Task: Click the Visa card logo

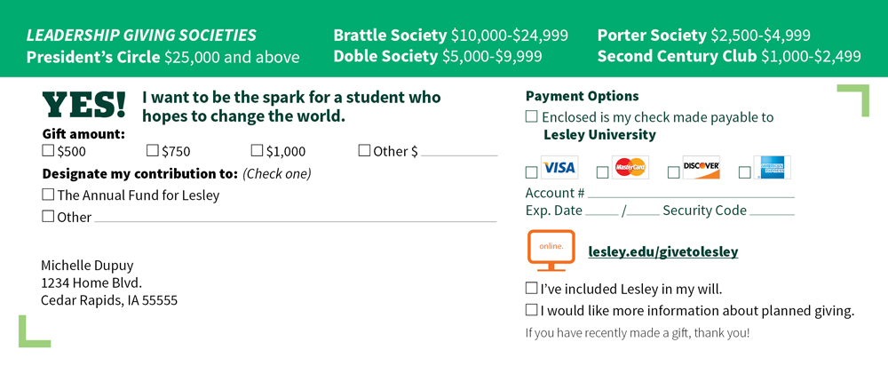Action: click(559, 168)
